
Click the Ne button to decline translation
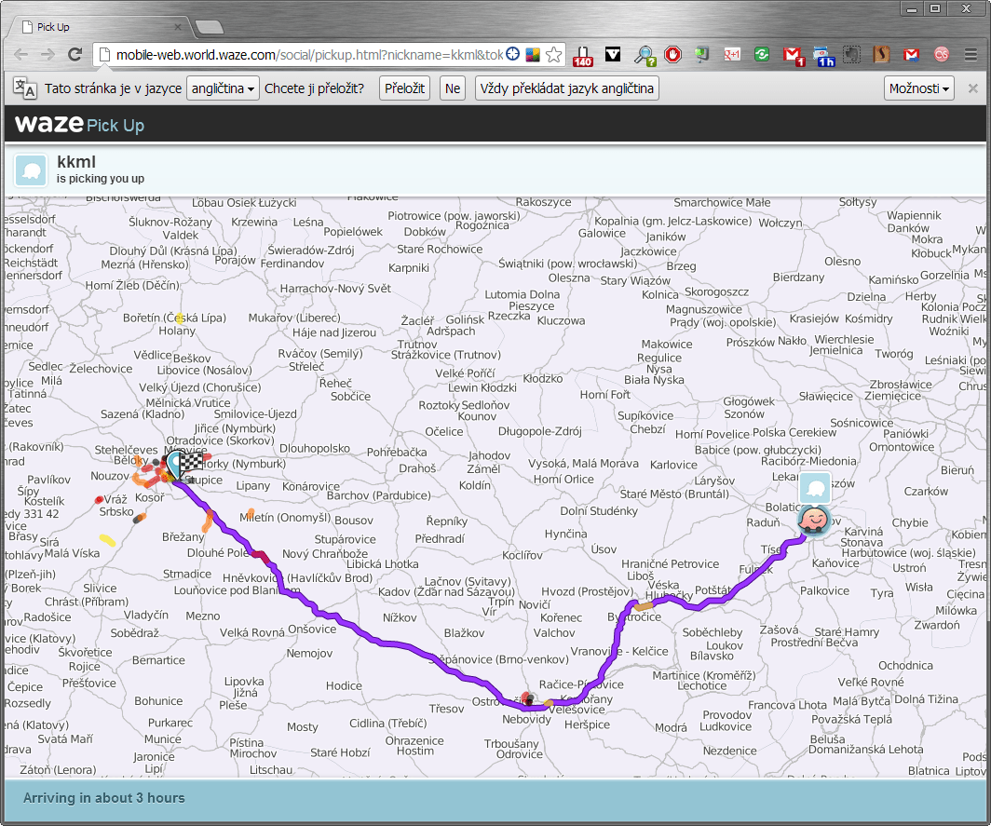click(453, 88)
